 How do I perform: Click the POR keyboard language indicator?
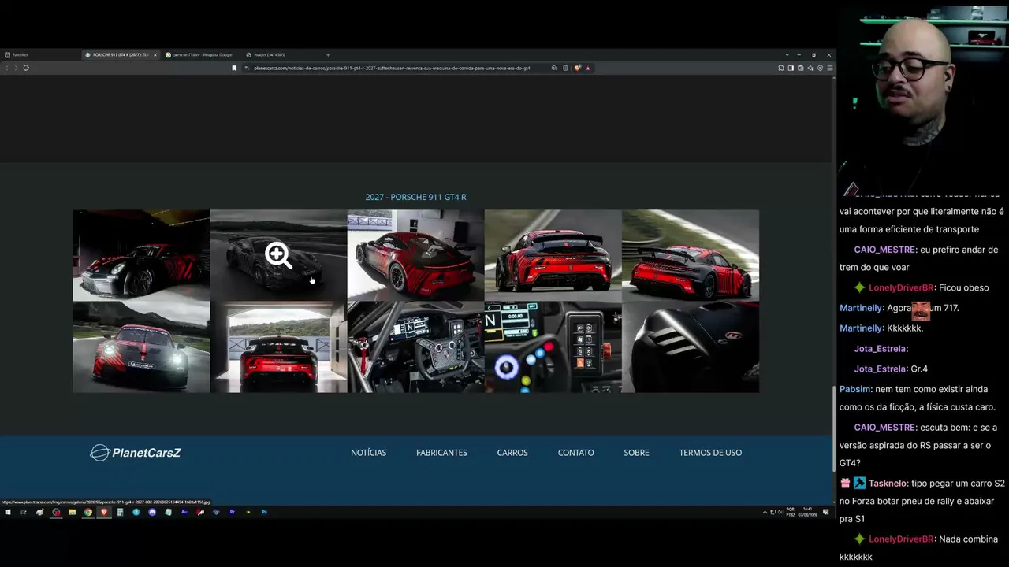(790, 512)
